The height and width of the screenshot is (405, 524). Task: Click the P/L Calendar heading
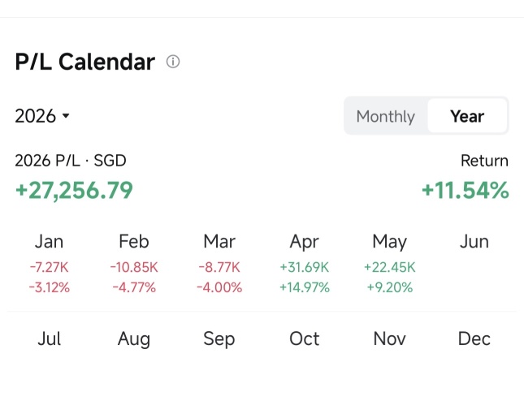pos(84,62)
